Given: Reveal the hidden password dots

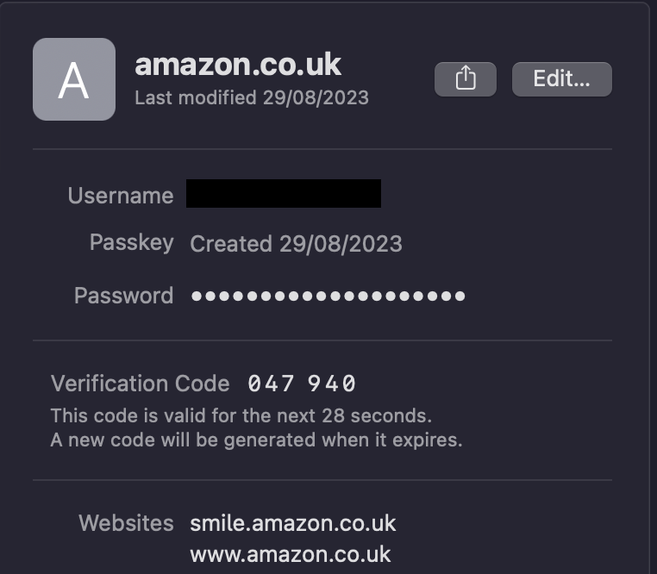Looking at the screenshot, I should coord(328,296).
